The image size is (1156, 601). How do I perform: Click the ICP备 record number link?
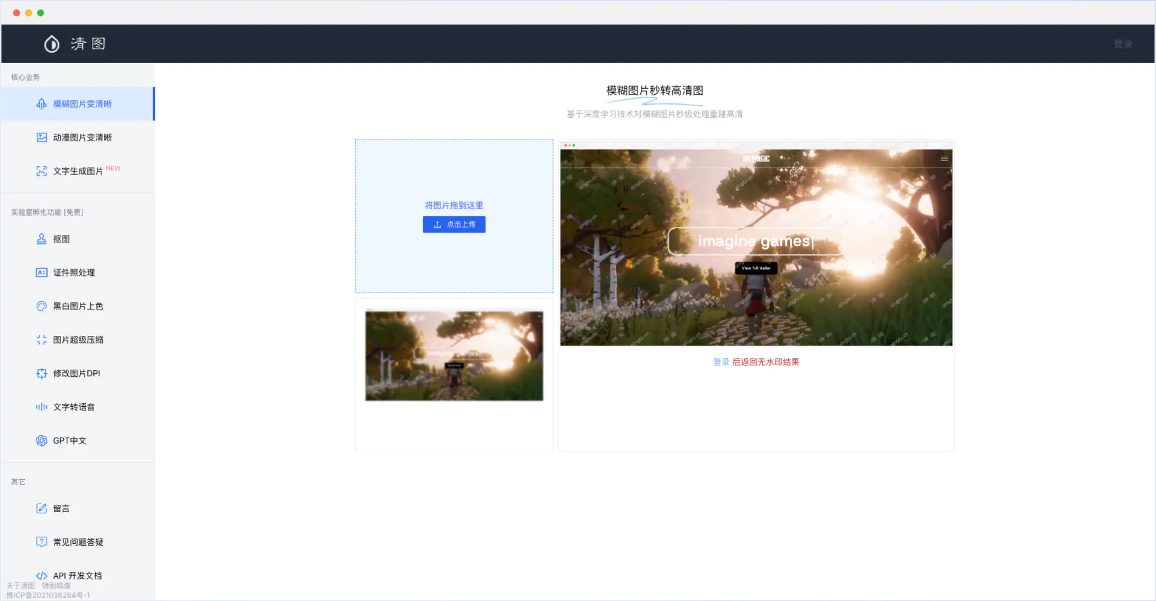(x=48, y=596)
